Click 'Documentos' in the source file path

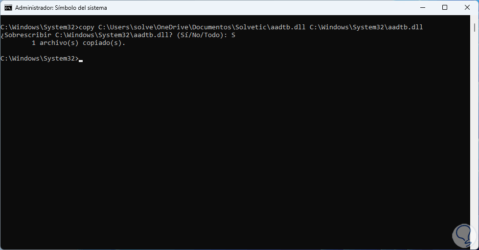[x=212, y=27]
